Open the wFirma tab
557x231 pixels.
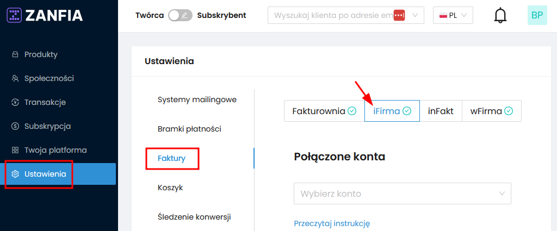click(x=491, y=111)
